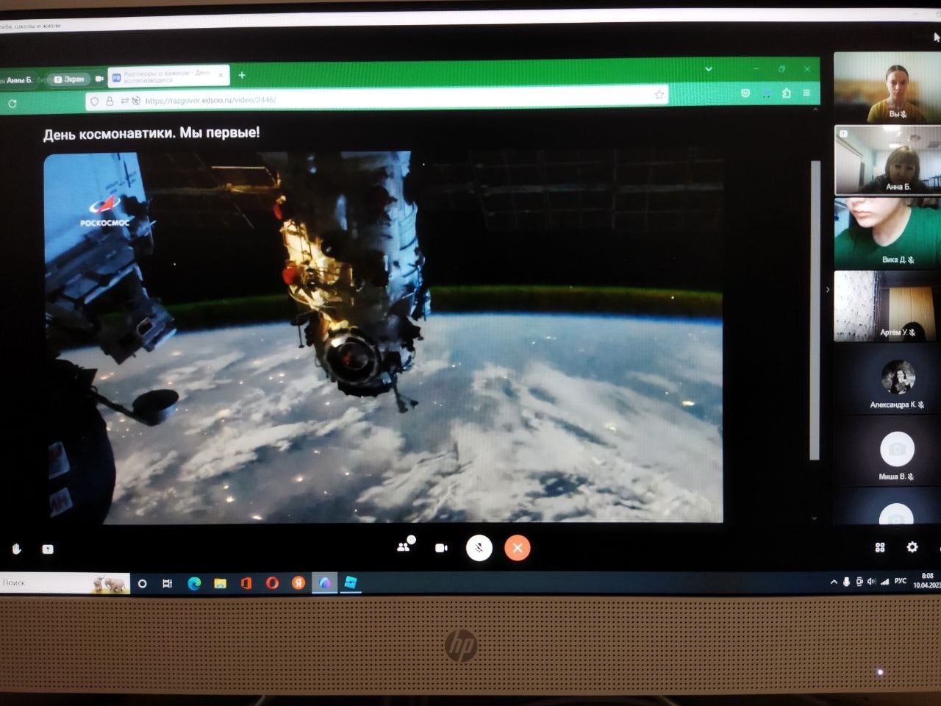Switch the РУС input language
This screenshot has width=941, height=706.
click(x=901, y=581)
